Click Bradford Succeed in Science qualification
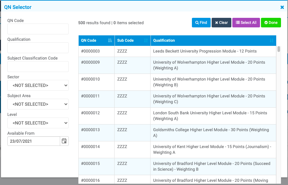This screenshot has width=288, height=185. coord(212,167)
